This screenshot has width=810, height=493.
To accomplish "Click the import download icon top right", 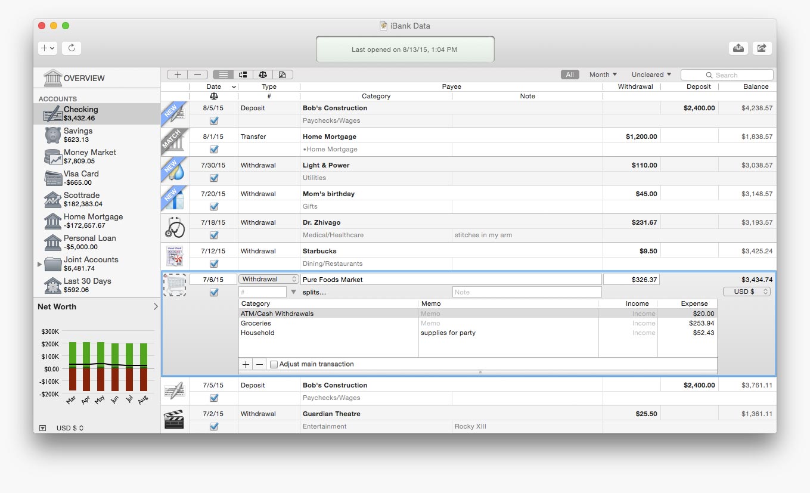I will click(x=738, y=48).
